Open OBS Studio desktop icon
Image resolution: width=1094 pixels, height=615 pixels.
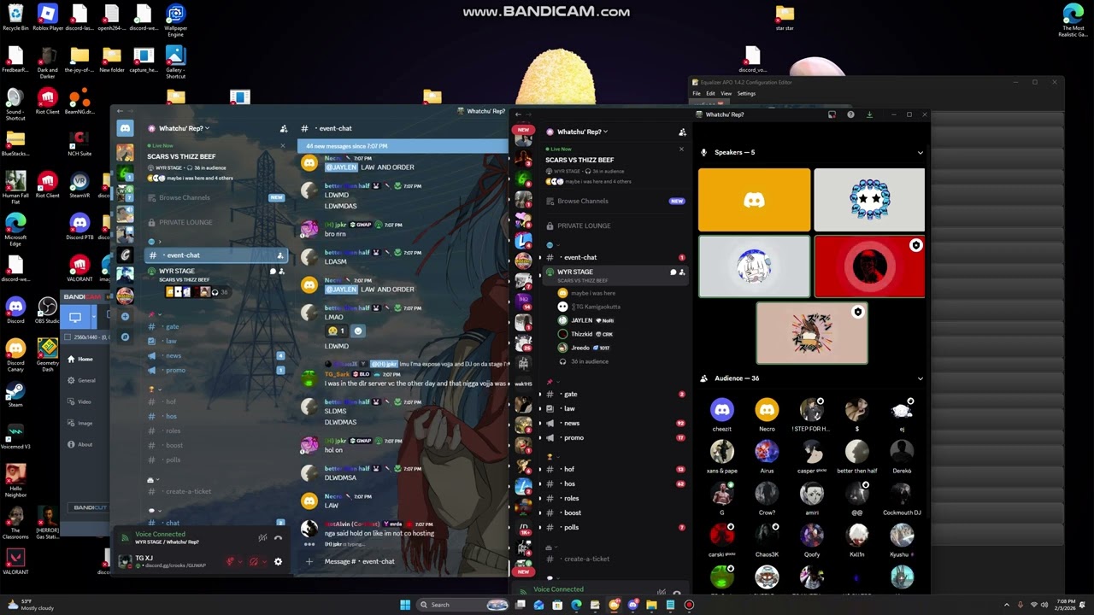pyautogui.click(x=47, y=309)
